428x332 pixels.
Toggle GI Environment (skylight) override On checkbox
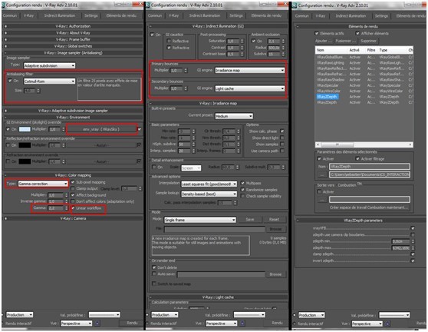pyautogui.click(x=8, y=129)
